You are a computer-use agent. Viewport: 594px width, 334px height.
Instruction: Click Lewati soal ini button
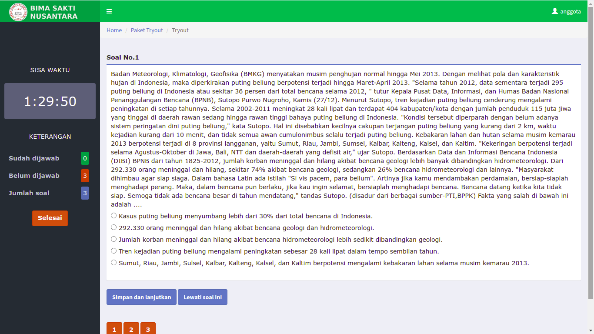pyautogui.click(x=203, y=297)
